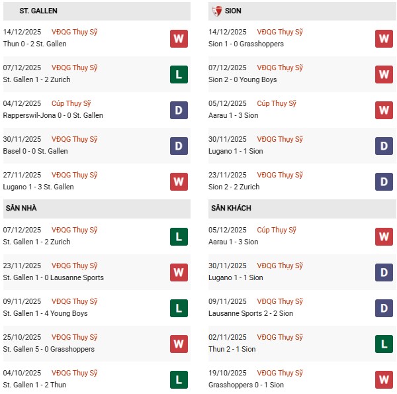Click the W badge for St. Gallen 5 - 0 Grasshoppers
397x394 pixels.
click(179, 344)
